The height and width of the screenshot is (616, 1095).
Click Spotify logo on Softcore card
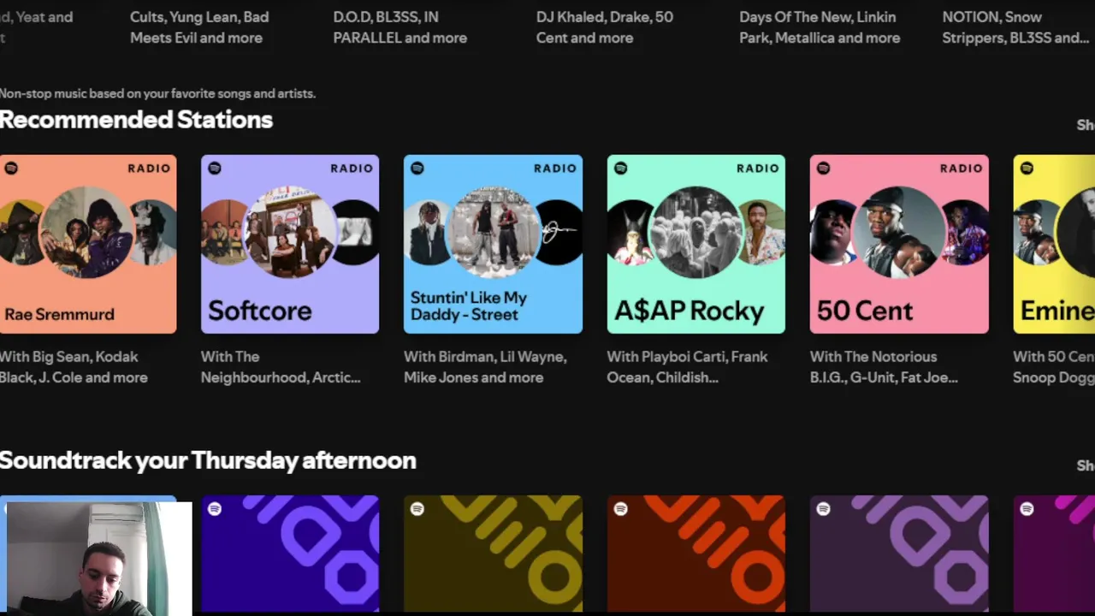pyautogui.click(x=215, y=169)
